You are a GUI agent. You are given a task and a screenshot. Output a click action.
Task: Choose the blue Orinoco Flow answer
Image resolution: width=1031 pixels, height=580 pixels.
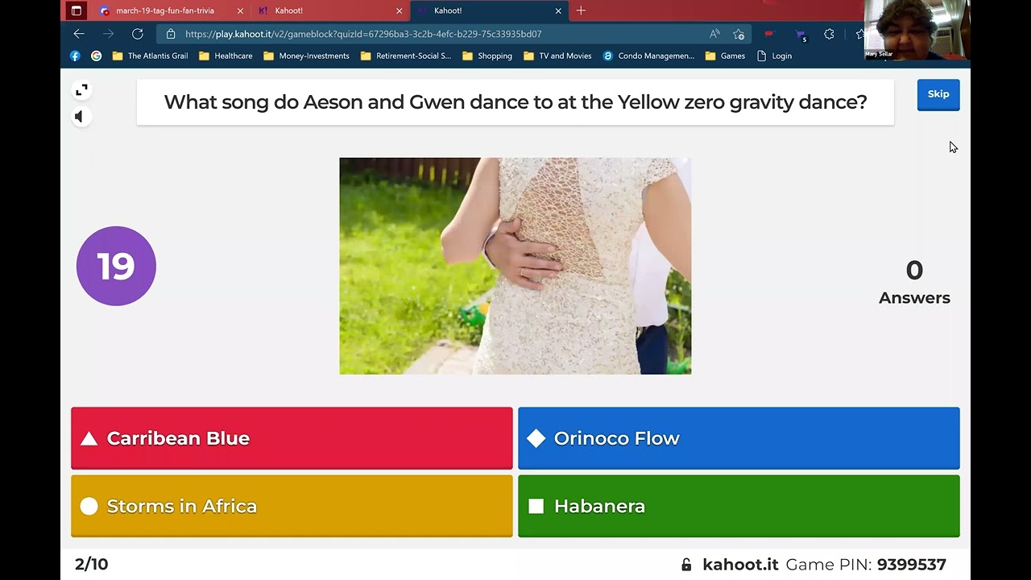click(x=739, y=438)
